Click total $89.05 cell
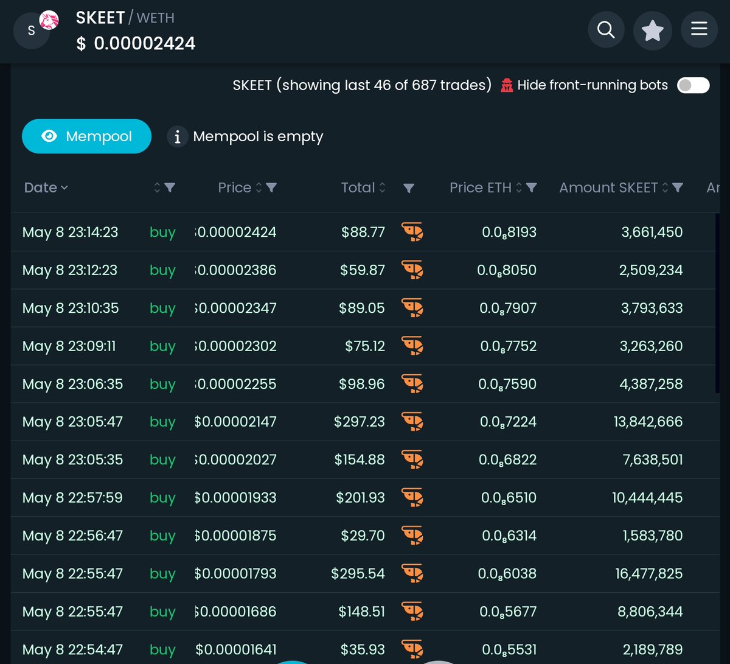Image resolution: width=730 pixels, height=664 pixels. (x=361, y=308)
